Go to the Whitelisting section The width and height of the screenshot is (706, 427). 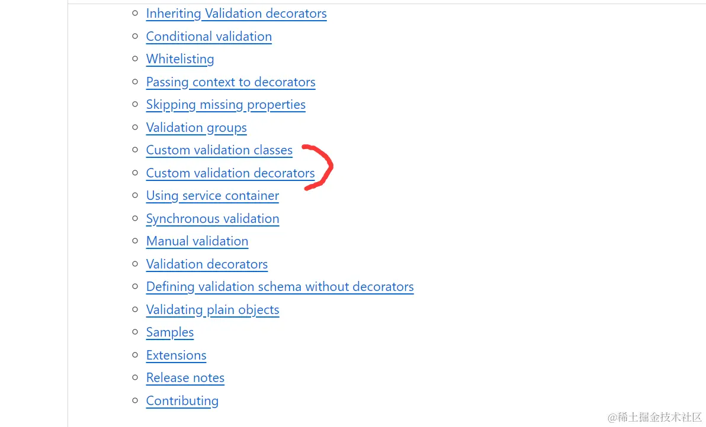(180, 59)
